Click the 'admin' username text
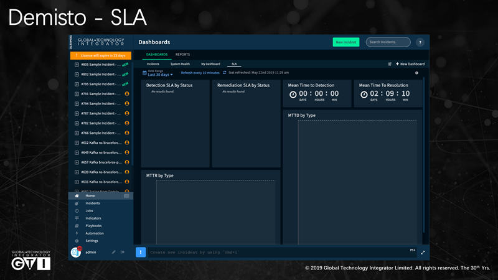This screenshot has height=280, width=498. tap(91, 252)
